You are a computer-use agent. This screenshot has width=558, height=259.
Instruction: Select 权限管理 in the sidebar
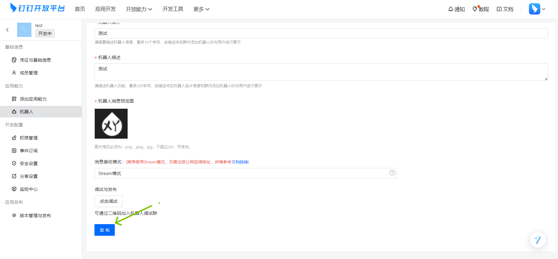pos(29,138)
